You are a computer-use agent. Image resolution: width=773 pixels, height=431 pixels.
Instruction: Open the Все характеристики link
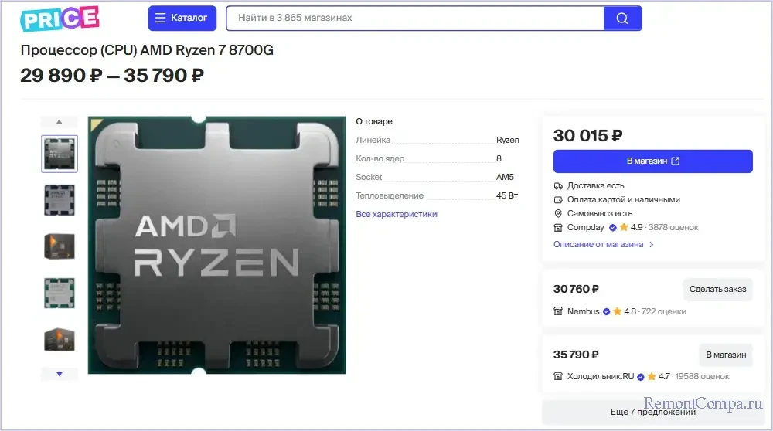tap(397, 214)
